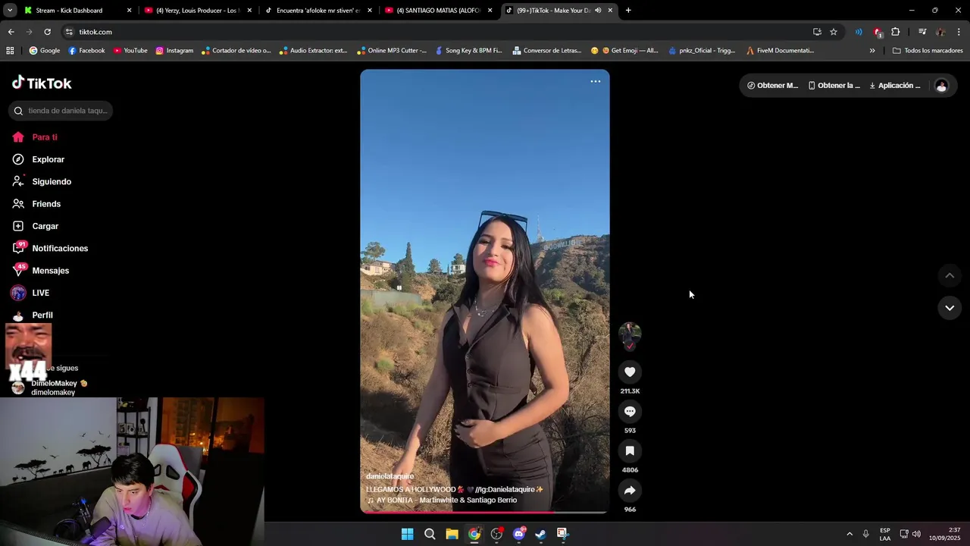
Task: Switch to Encuentra 'afoloke mr stiven' tab
Action: point(317,11)
